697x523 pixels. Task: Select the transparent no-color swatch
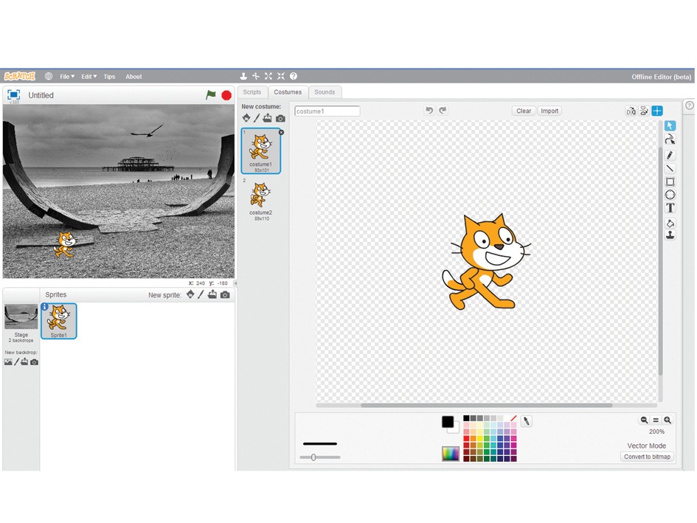513,418
